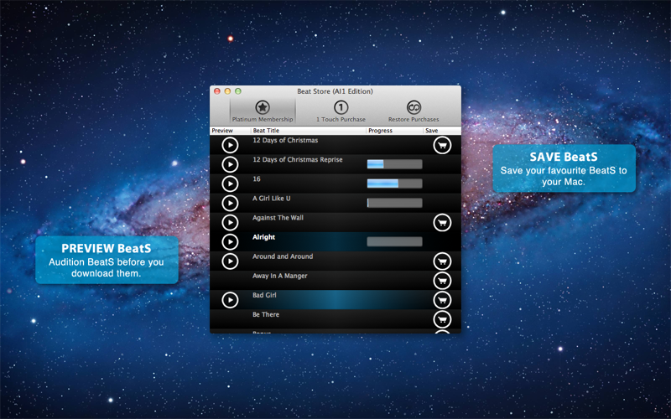Open Platinum Membership toolbar item

coord(263,111)
